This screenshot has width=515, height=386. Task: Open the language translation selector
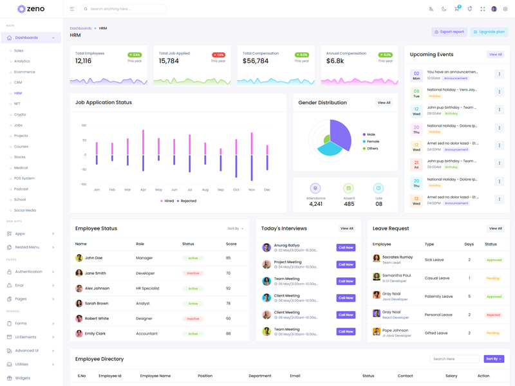pos(431,9)
